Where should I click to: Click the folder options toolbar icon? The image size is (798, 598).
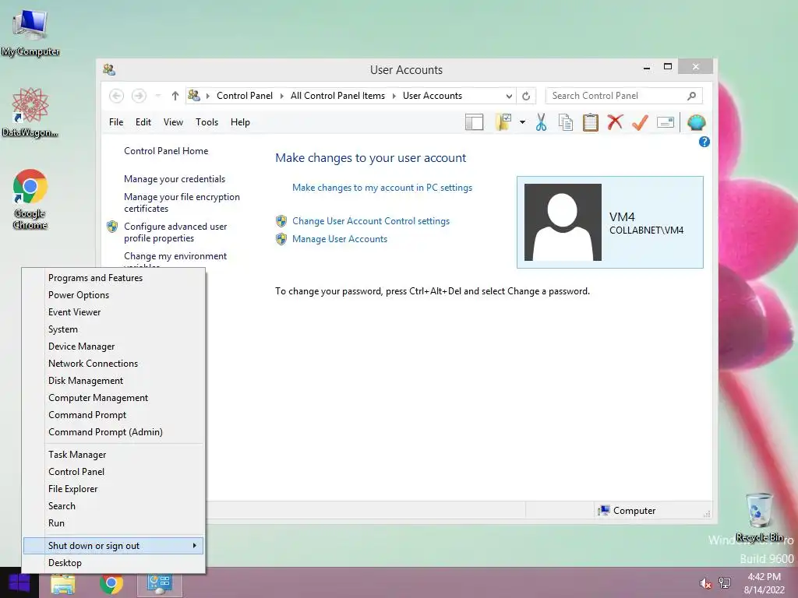(x=503, y=122)
